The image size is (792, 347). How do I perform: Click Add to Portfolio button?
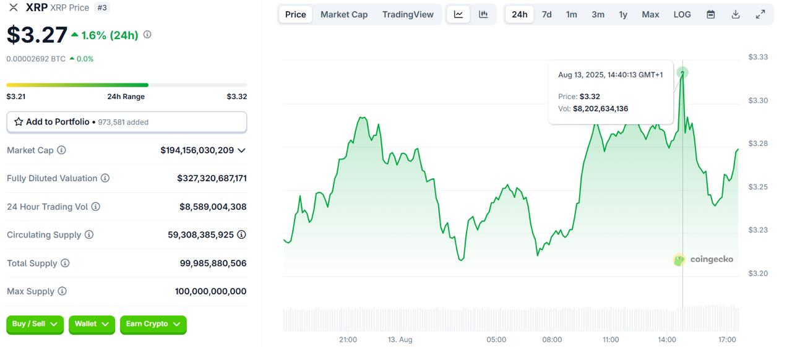coord(126,122)
